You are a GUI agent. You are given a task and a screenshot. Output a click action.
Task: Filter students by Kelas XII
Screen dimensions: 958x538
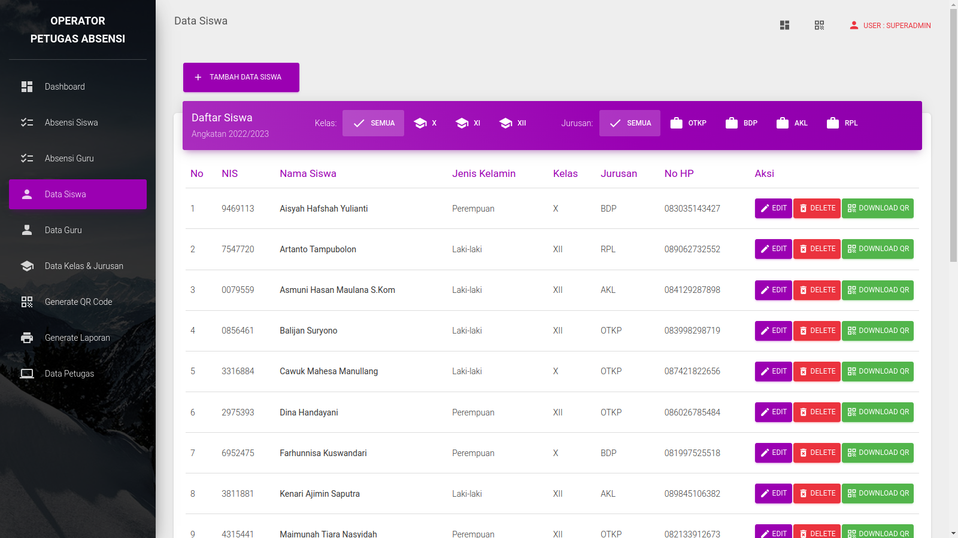513,123
